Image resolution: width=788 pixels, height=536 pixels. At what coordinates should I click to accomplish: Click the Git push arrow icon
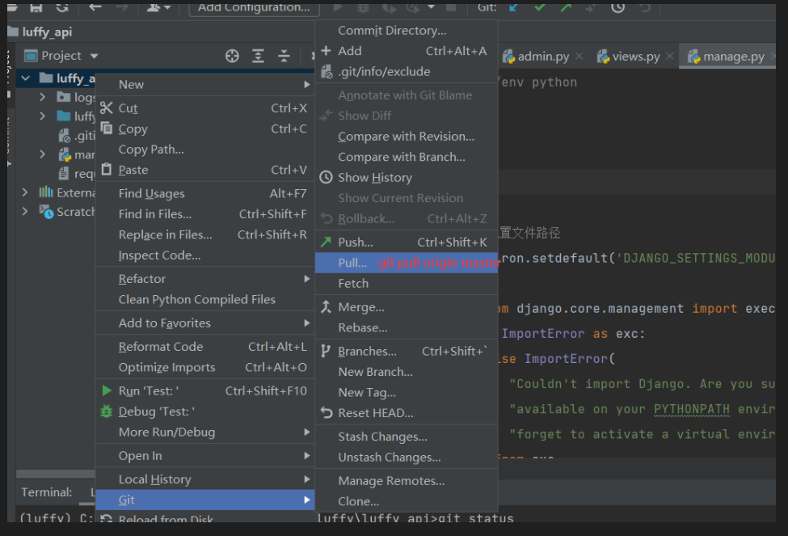pyautogui.click(x=566, y=7)
